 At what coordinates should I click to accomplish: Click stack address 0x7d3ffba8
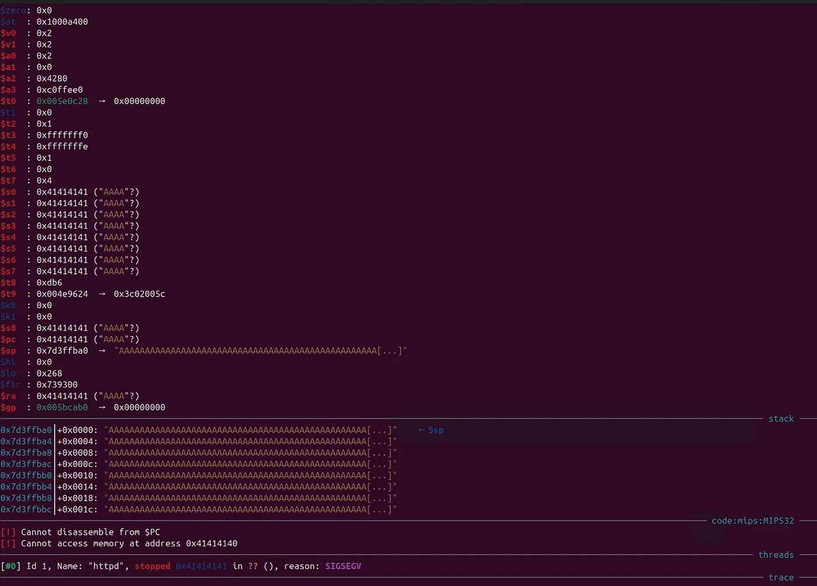[x=26, y=453]
